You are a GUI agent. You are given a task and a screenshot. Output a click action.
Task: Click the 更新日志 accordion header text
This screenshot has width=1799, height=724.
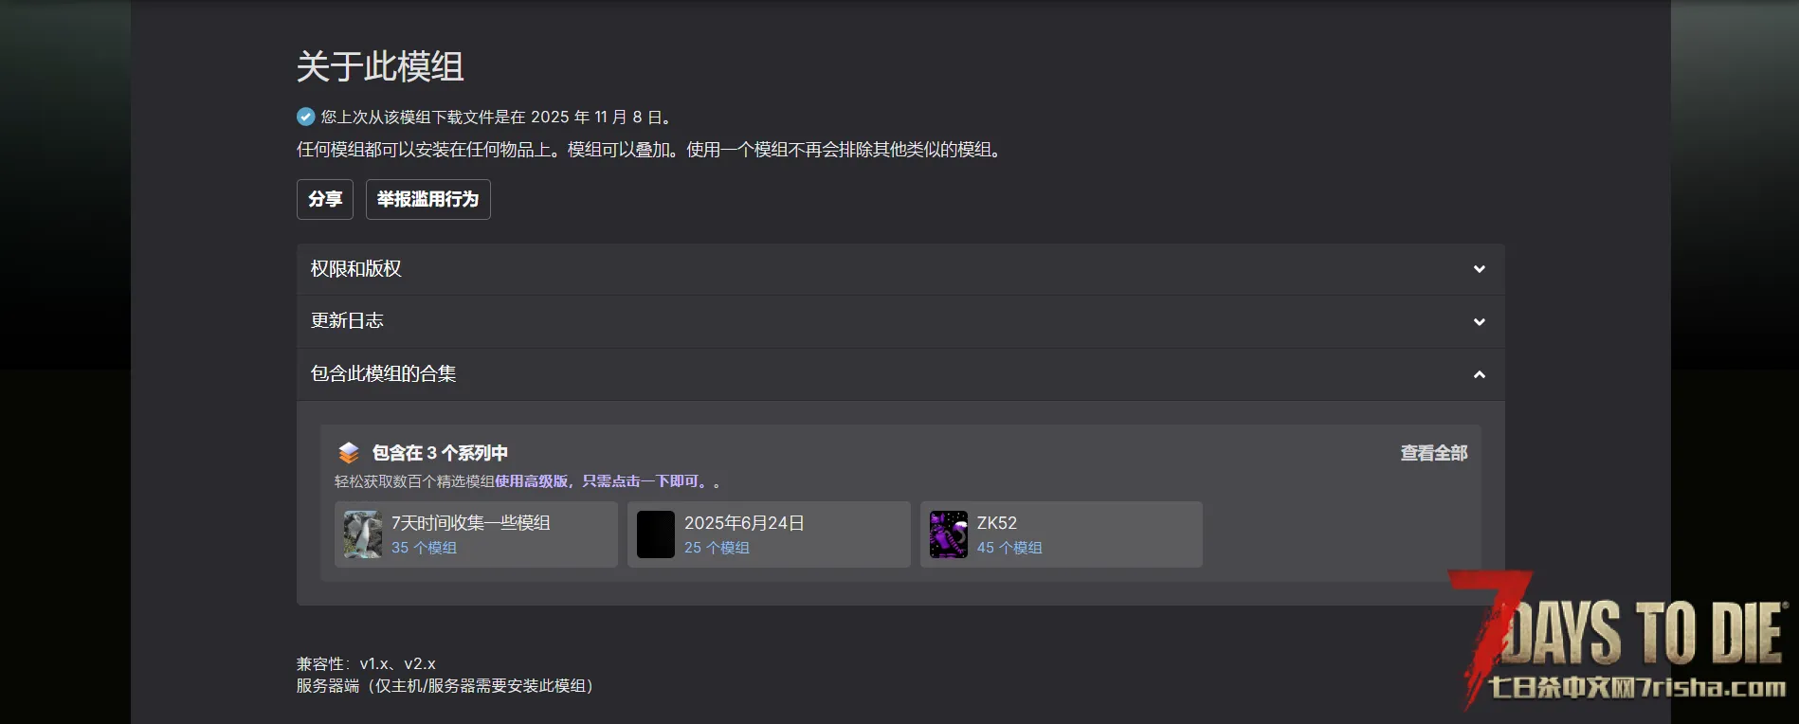click(x=347, y=321)
